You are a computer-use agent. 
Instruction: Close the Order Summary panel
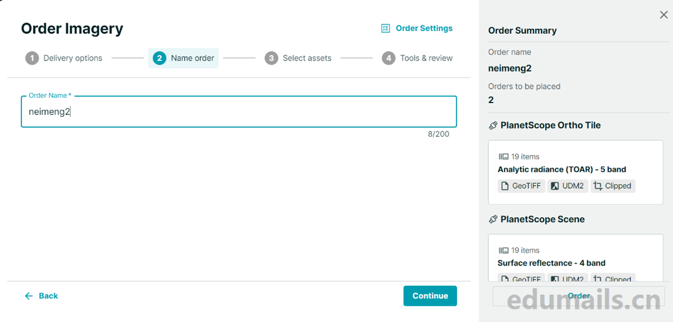[x=664, y=15]
